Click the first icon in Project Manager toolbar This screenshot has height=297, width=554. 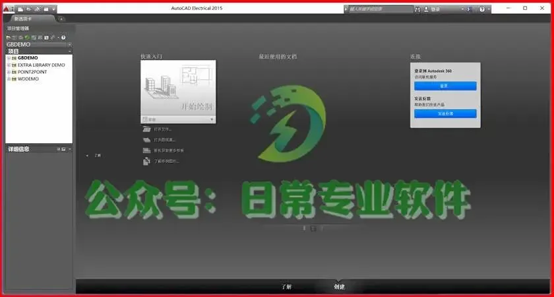pos(9,38)
